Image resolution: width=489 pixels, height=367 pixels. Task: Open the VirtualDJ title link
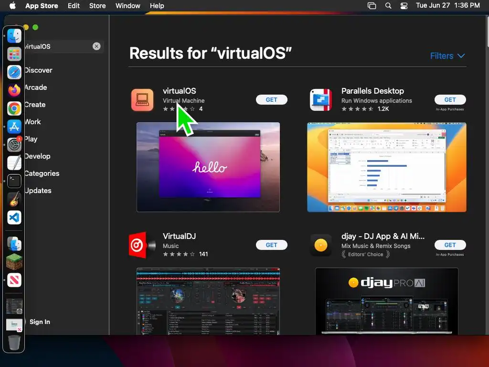click(x=180, y=236)
